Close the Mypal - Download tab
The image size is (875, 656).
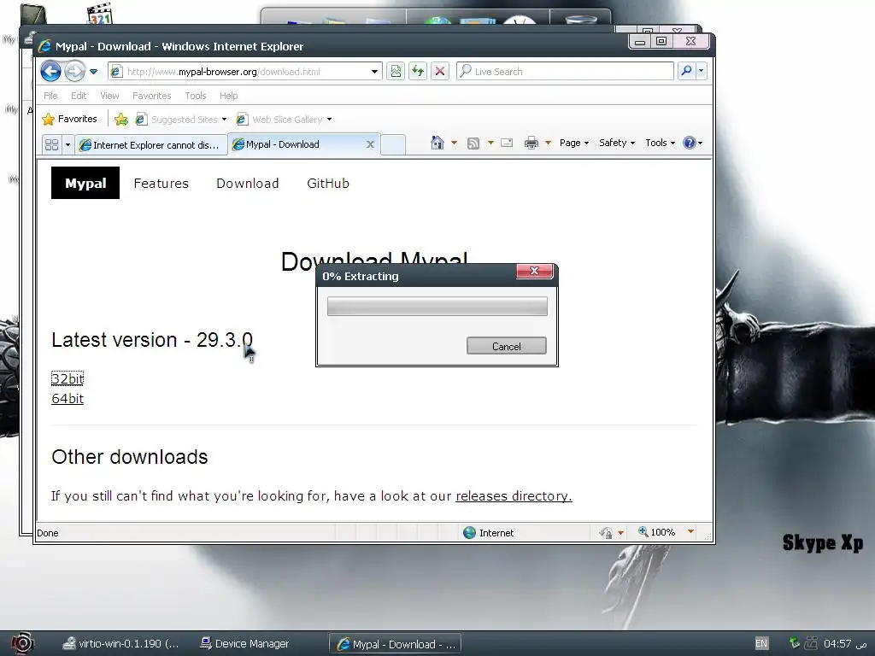click(370, 144)
